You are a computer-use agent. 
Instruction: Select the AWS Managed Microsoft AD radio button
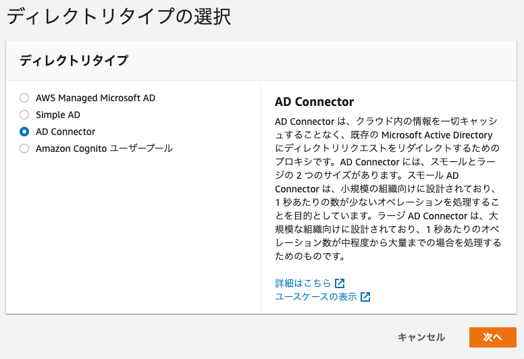[24, 98]
